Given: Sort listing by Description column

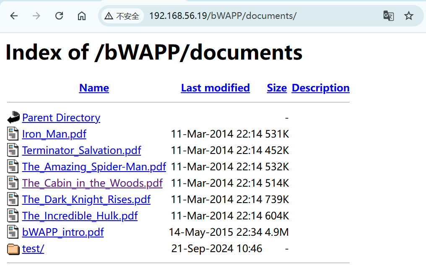Looking at the screenshot, I should tap(320, 88).
